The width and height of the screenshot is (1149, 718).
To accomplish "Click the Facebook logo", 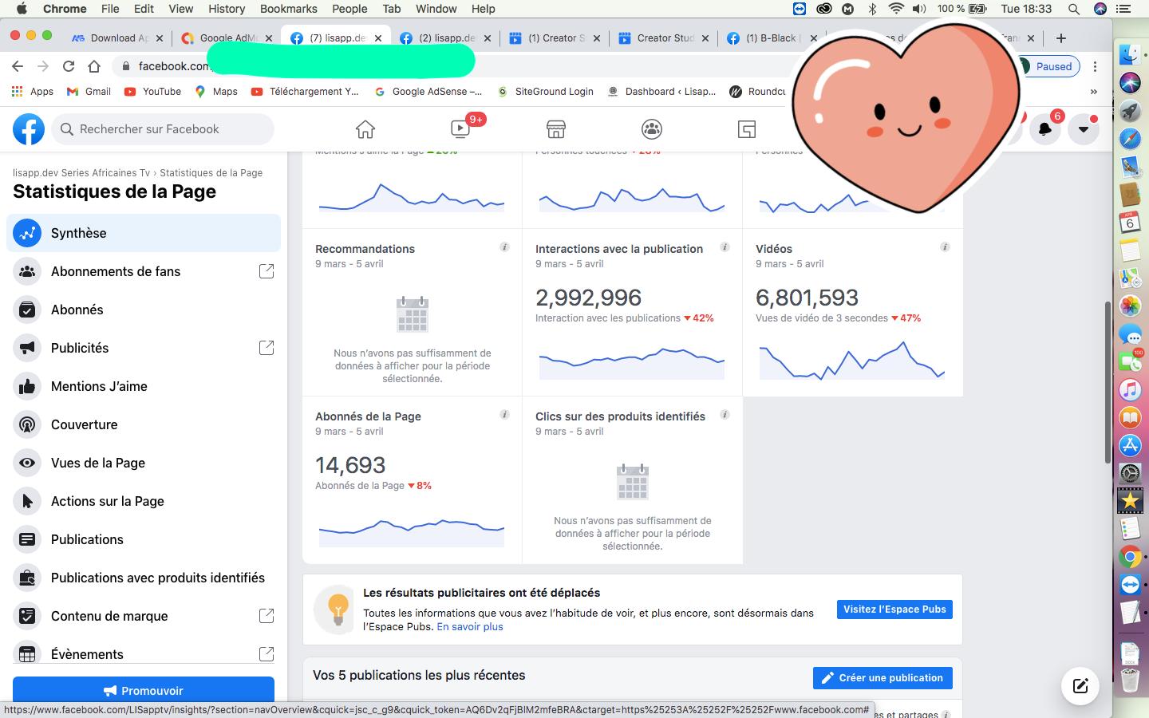I will (29, 129).
